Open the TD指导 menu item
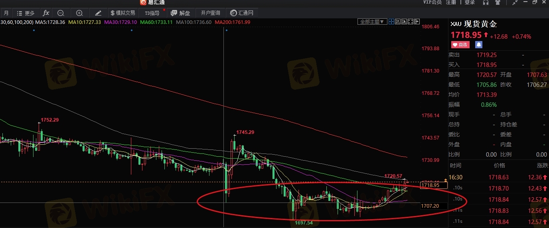 pyautogui.click(x=152, y=13)
